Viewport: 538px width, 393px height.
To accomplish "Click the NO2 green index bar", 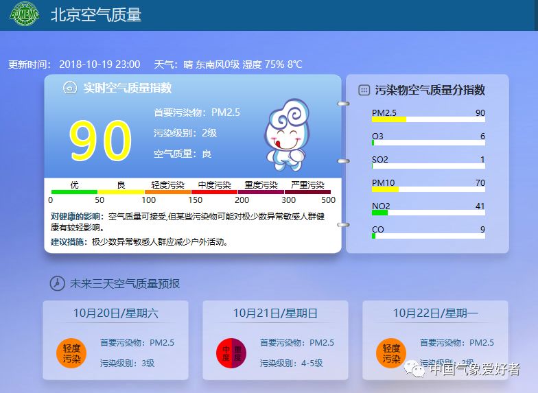I will click(380, 213).
